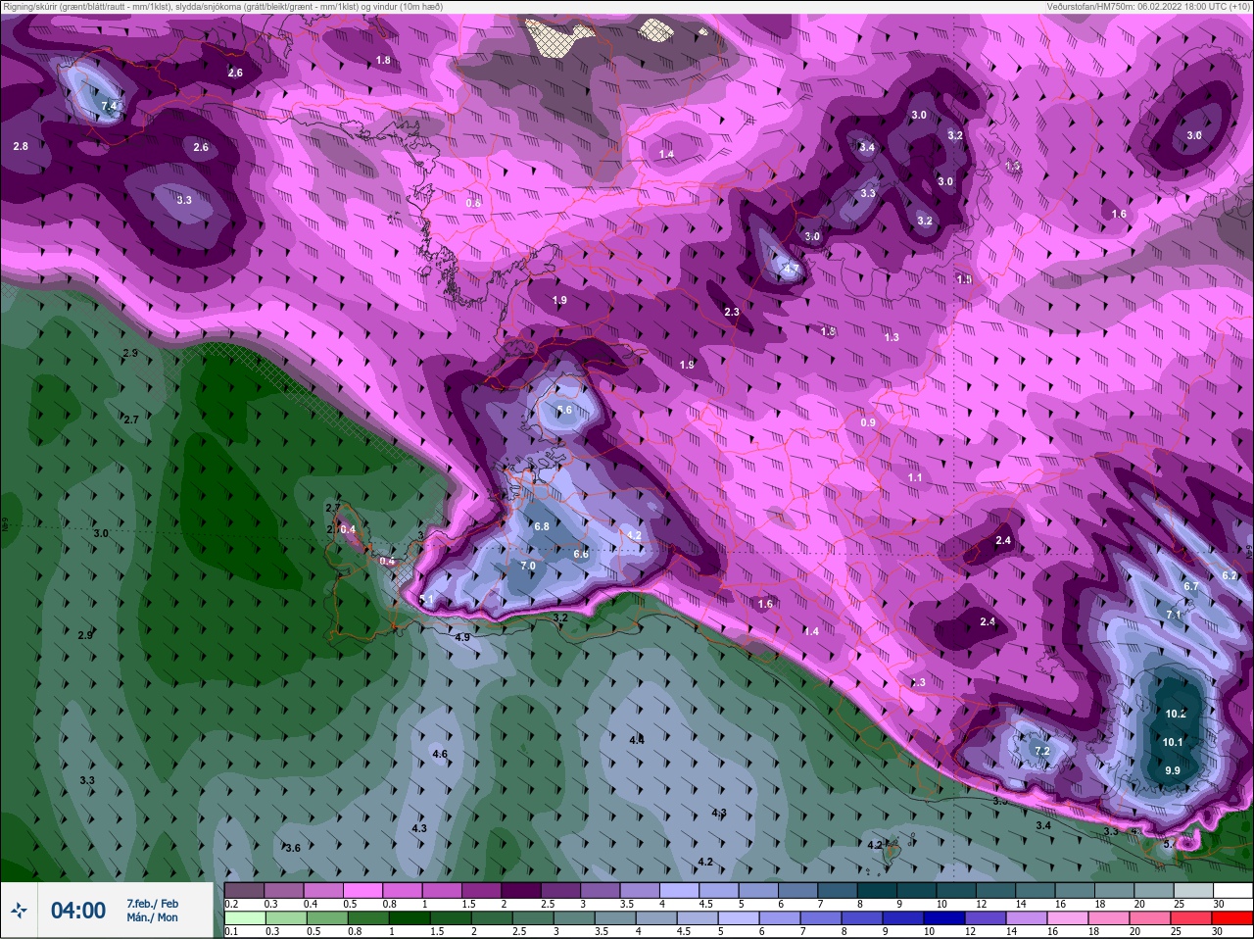Click the navy blue 10–12 swatch, lower legend row
The image size is (1254, 939).
click(945, 918)
